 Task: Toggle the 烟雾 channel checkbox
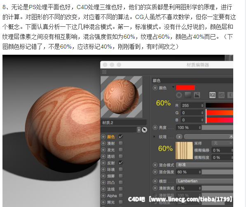[121, 176]
